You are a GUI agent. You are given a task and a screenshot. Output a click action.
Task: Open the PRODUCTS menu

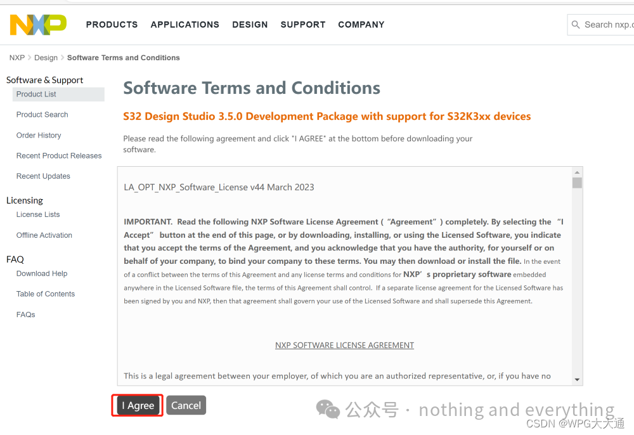pyautogui.click(x=112, y=25)
